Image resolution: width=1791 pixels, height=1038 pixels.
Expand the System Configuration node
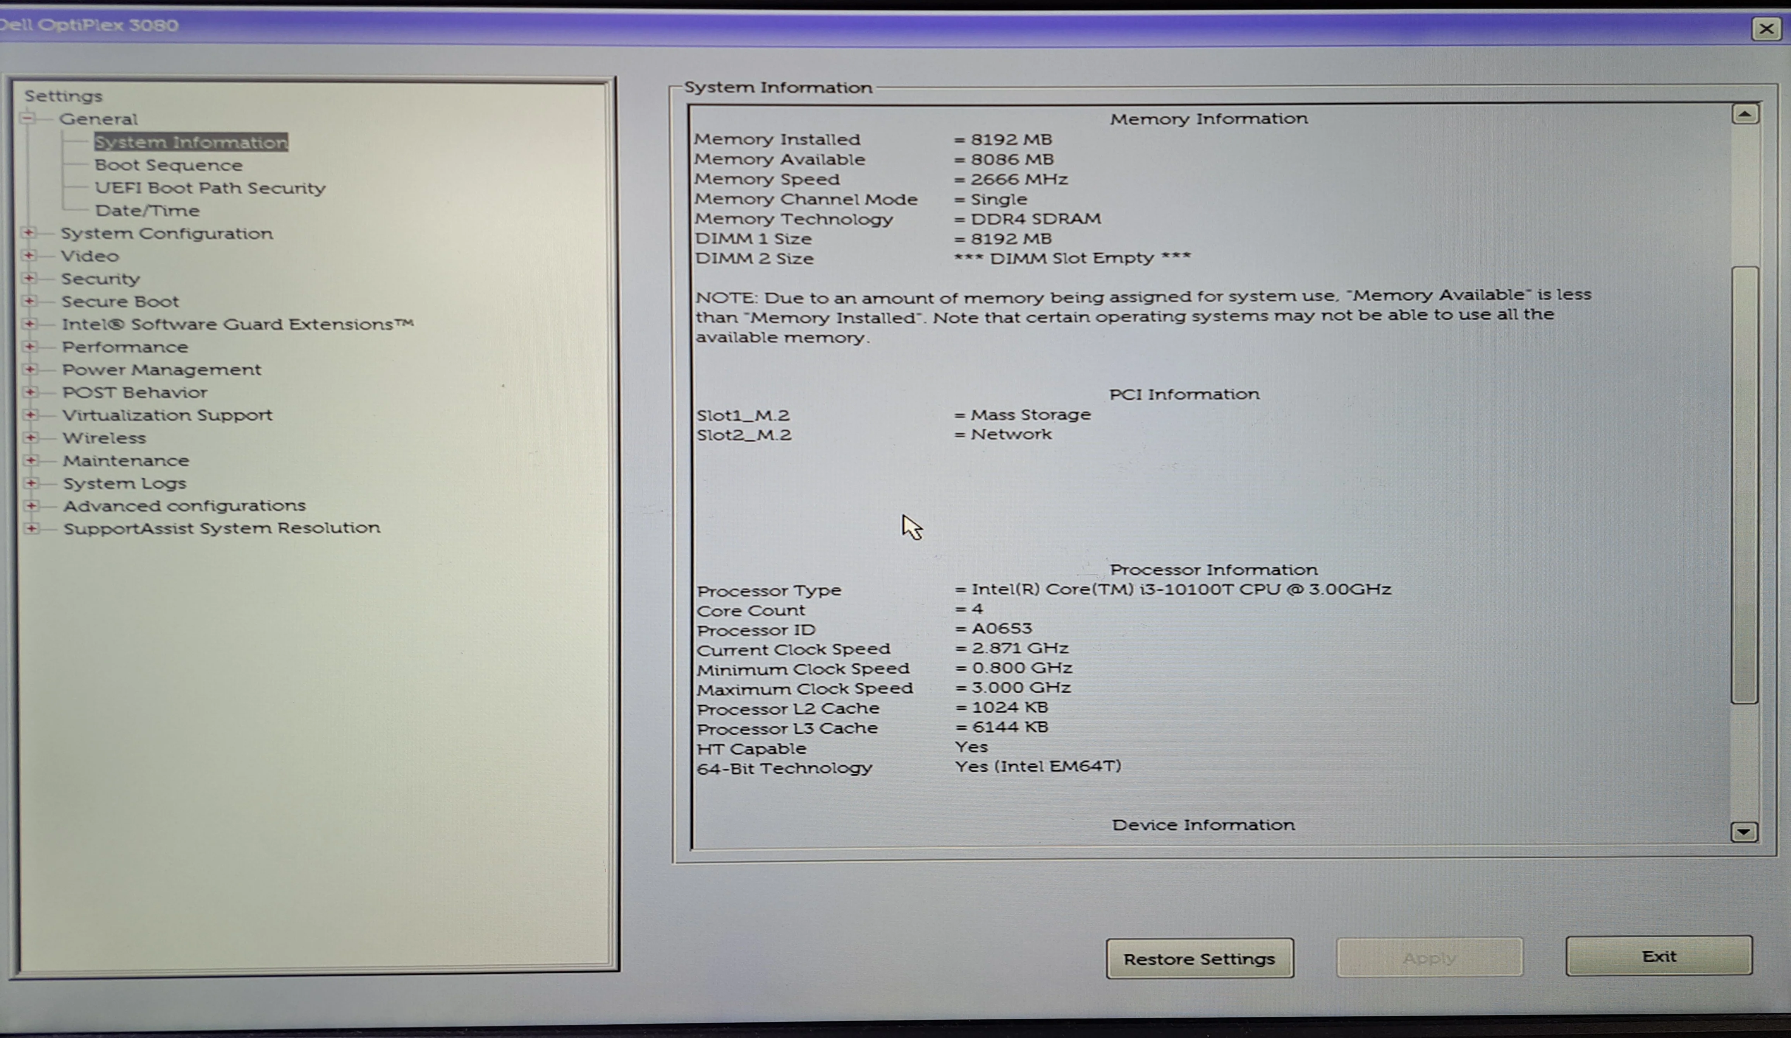(28, 232)
